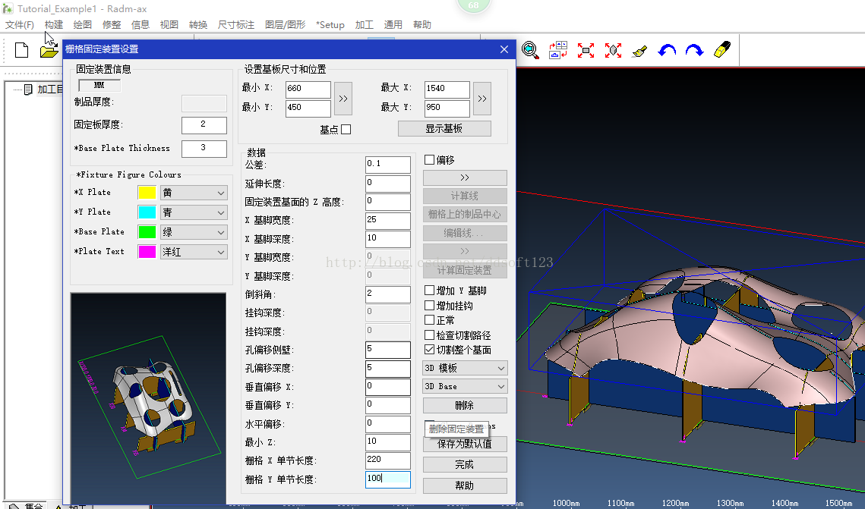Click the 最小 Z input field
The width and height of the screenshot is (865, 509).
tap(388, 441)
